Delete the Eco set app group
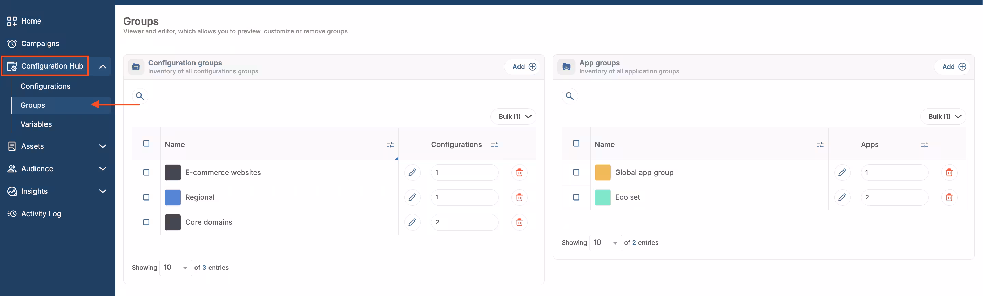 (949, 197)
